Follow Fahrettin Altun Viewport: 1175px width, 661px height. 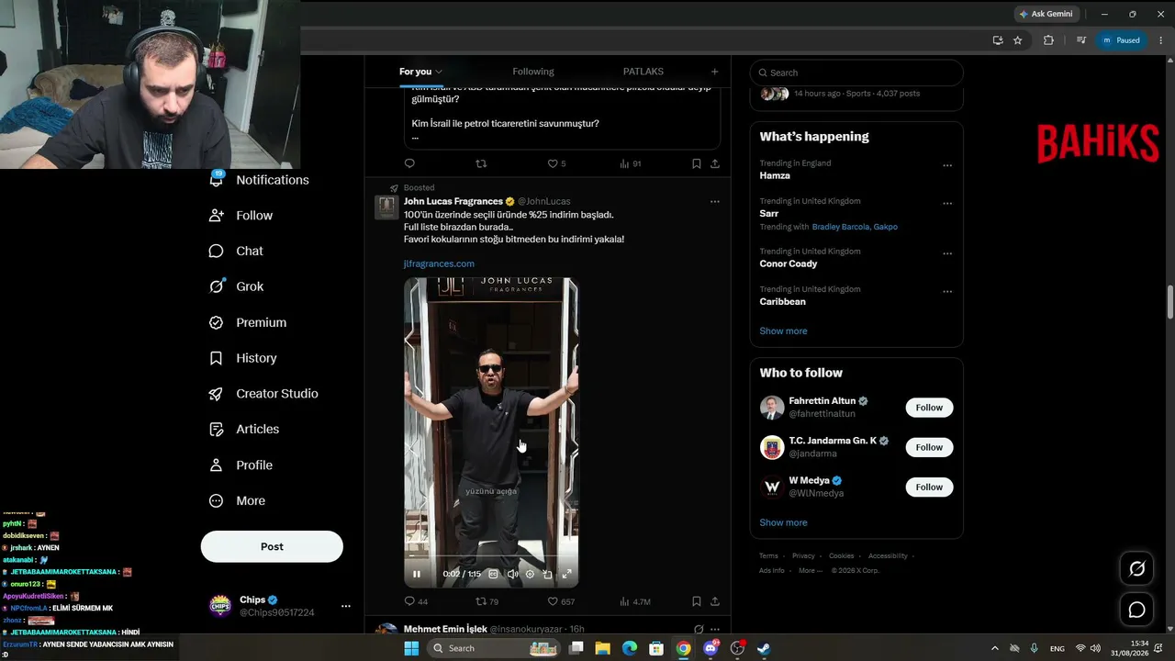pyautogui.click(x=929, y=408)
